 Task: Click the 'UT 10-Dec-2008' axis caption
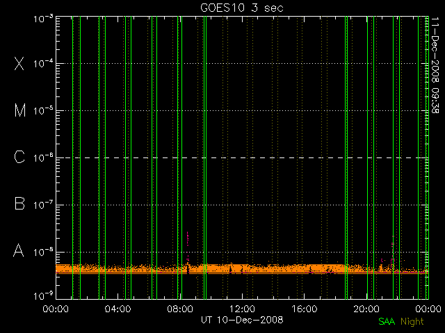242,321
